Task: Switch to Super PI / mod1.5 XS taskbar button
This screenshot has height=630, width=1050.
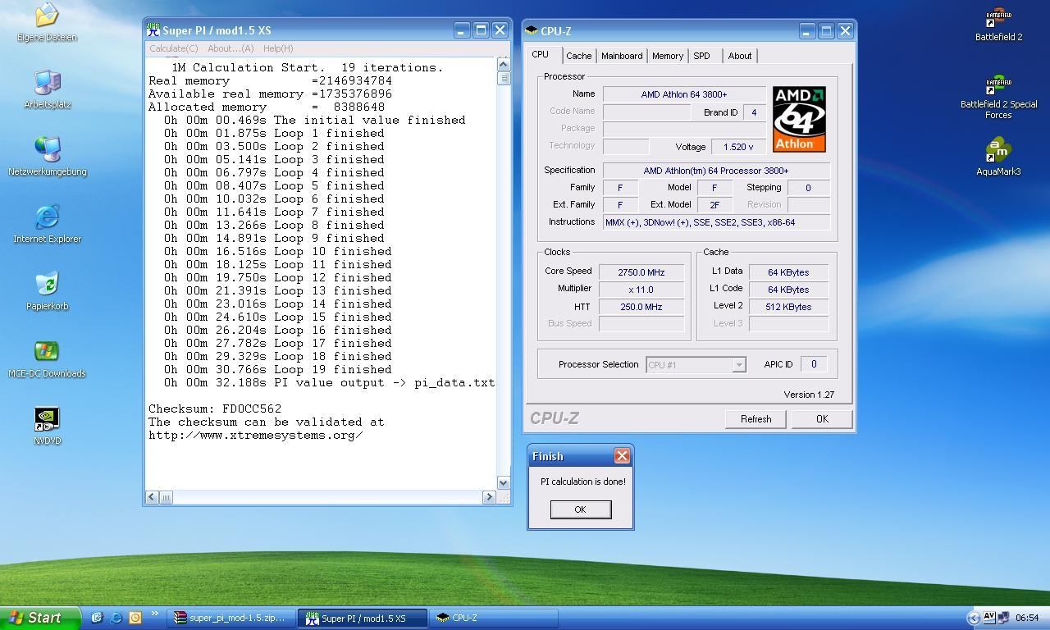Action: point(363,618)
